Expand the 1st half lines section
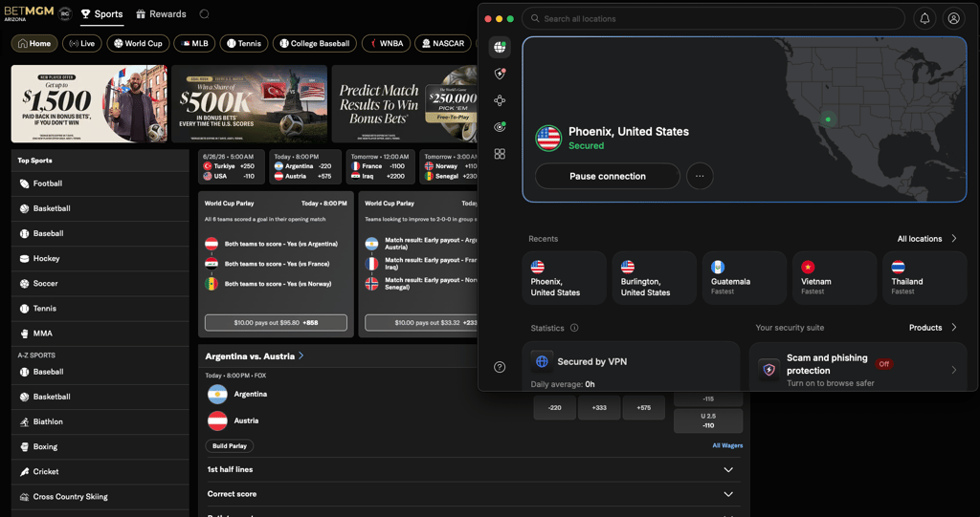980x517 pixels. click(473, 469)
